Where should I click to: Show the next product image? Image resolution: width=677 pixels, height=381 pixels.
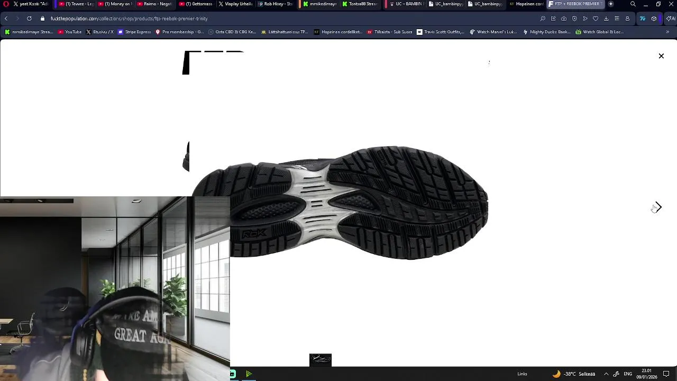click(x=657, y=207)
